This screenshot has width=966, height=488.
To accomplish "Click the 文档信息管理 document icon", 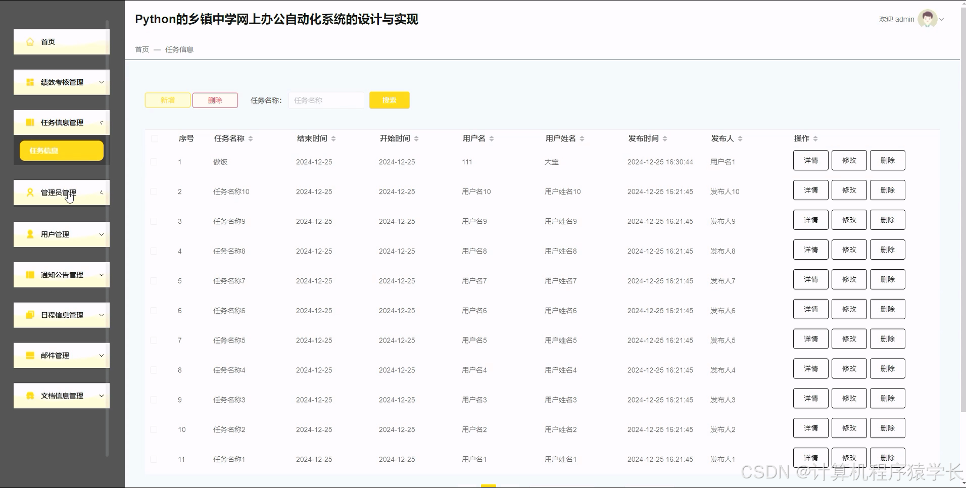I will pyautogui.click(x=29, y=396).
